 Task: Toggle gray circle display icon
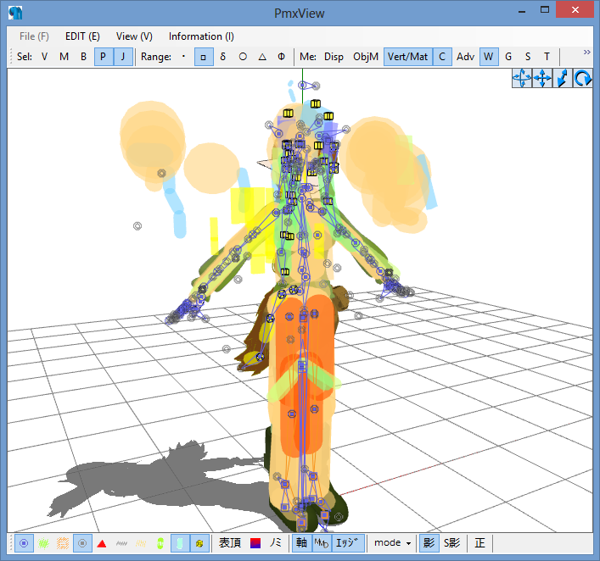pyautogui.click(x=82, y=543)
